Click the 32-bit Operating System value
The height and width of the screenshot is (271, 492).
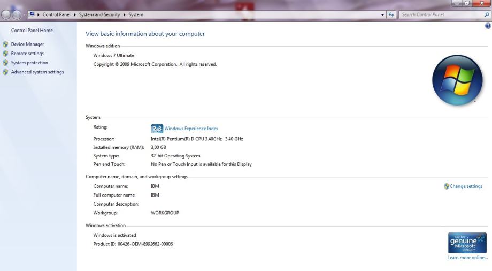point(175,156)
